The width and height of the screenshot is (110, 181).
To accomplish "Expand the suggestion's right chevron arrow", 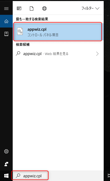I will [97, 54].
